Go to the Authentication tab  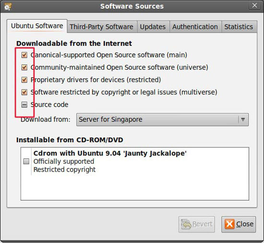click(x=195, y=27)
